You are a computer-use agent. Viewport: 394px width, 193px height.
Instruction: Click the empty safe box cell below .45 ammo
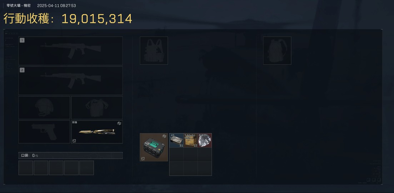(176, 154)
